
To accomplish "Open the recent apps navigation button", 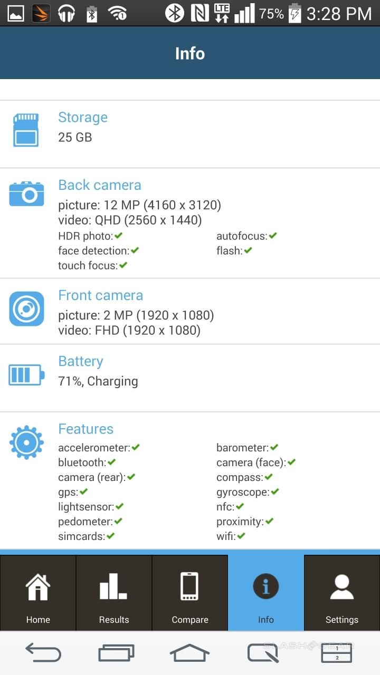I will [x=116, y=653].
